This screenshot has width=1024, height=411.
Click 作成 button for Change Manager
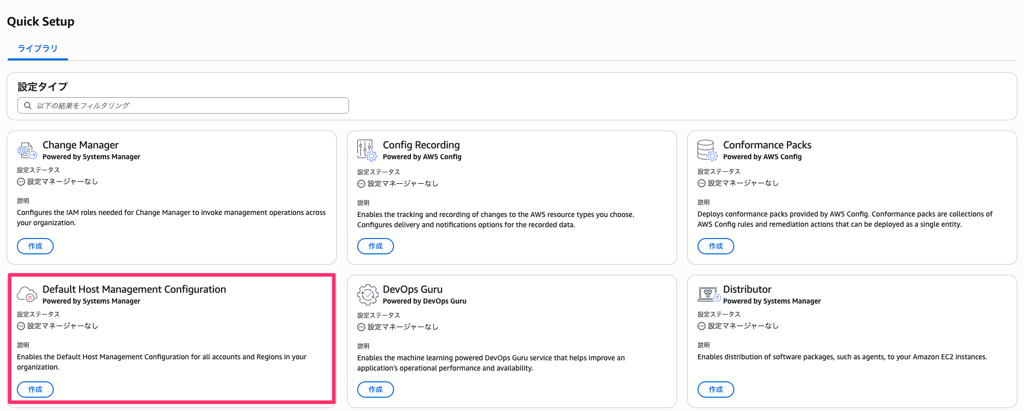coord(35,246)
